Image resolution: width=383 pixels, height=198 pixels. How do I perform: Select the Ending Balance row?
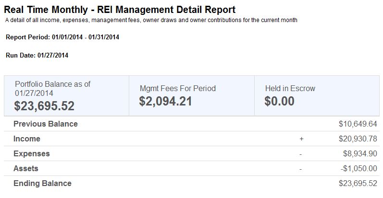point(192,183)
